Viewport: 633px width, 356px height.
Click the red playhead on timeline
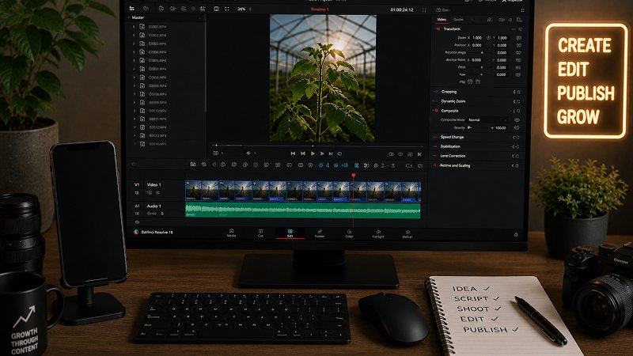coord(353,176)
